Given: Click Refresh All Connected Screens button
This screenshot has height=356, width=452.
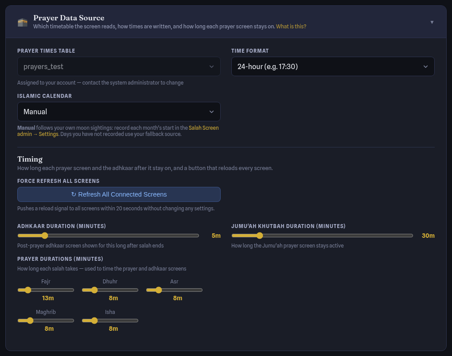Looking at the screenshot, I should point(119,194).
